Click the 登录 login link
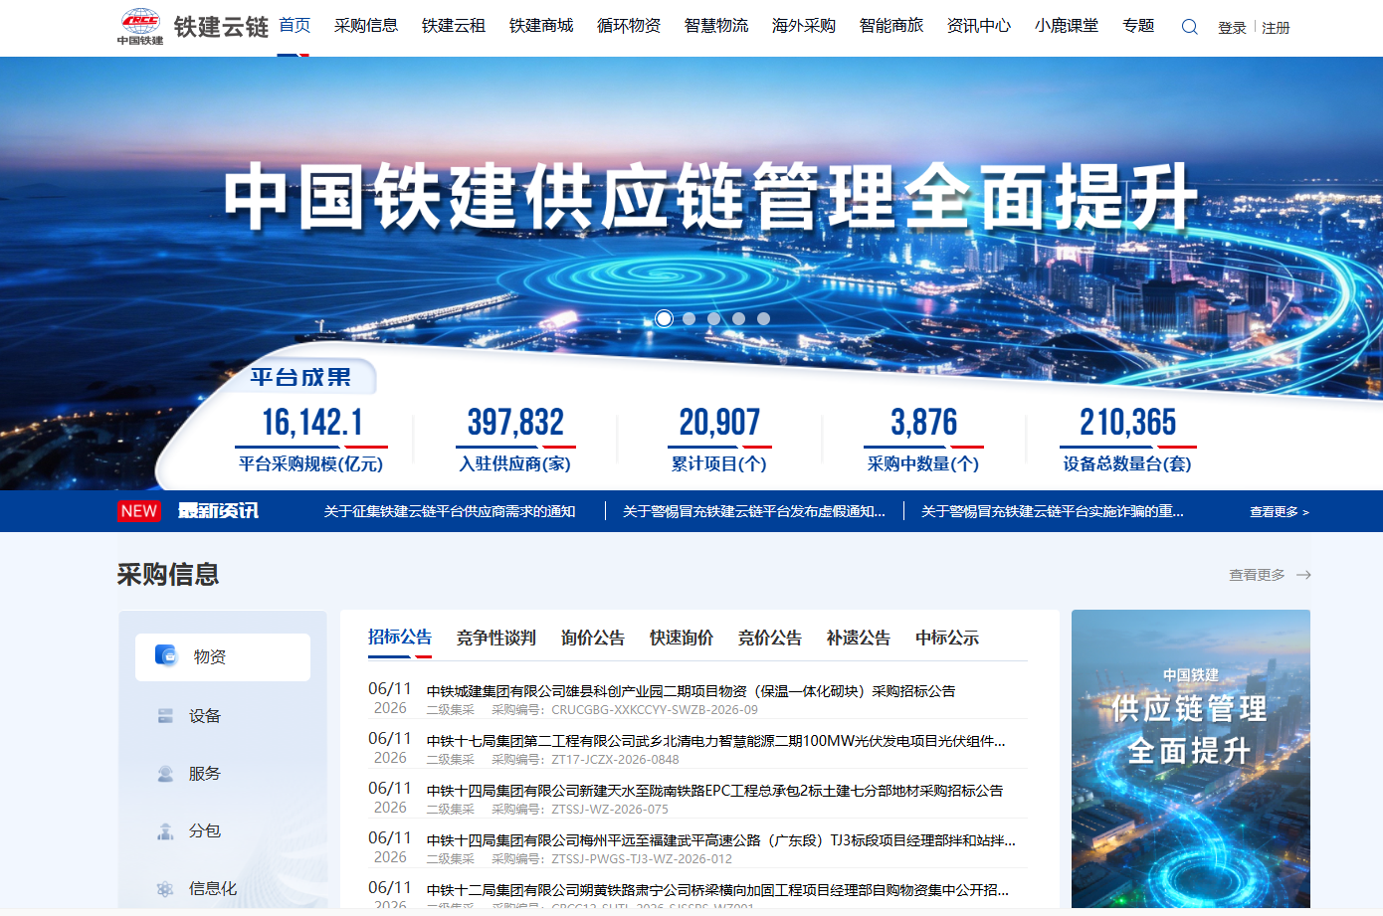 click(1232, 28)
